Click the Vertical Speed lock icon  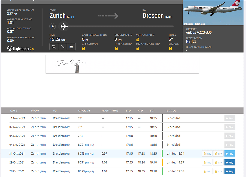pos(138,40)
